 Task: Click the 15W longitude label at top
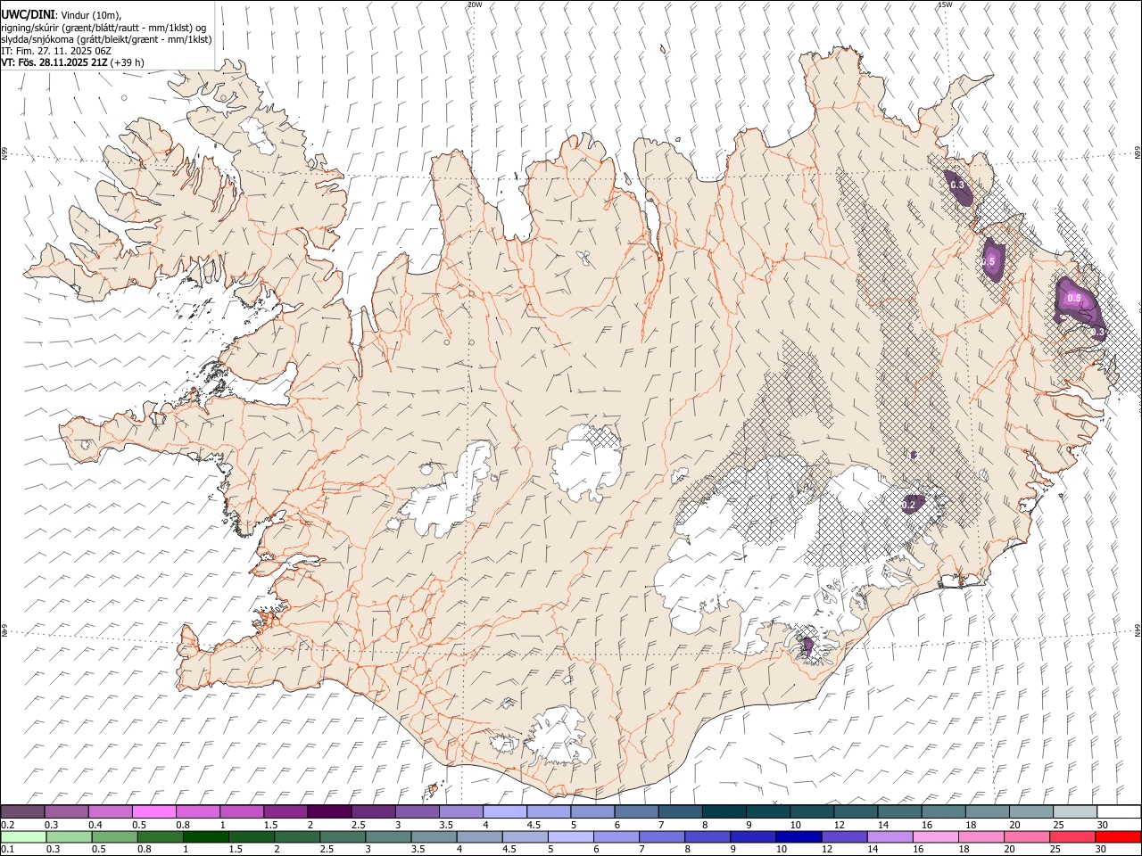pyautogui.click(x=944, y=4)
